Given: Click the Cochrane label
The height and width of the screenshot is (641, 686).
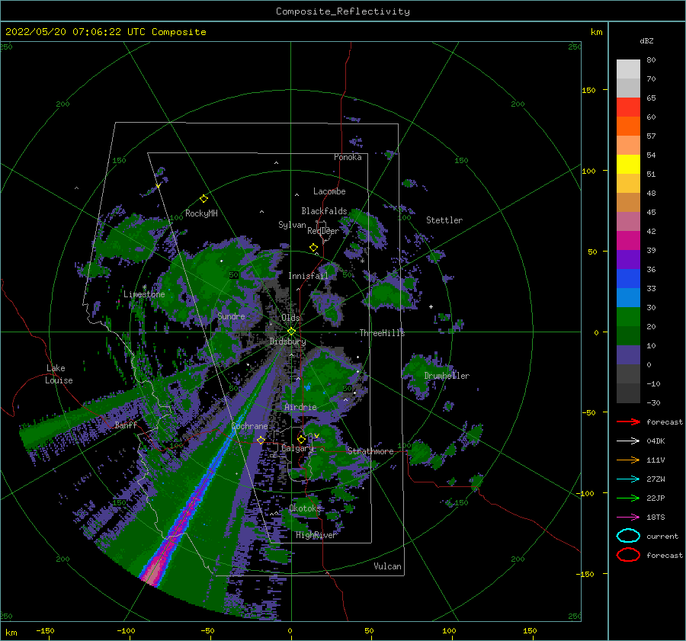Looking at the screenshot, I should click(249, 426).
